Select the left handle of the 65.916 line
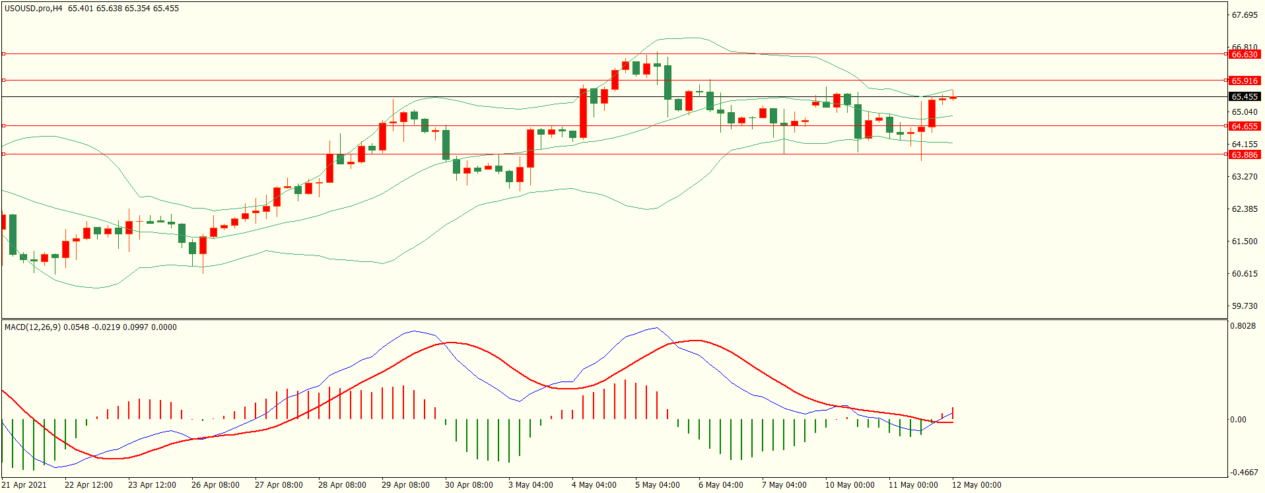Screen dimensions: 1265x493 click(4, 81)
